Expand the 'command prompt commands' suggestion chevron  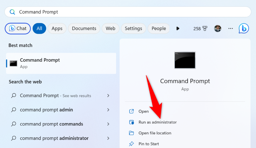108,124
